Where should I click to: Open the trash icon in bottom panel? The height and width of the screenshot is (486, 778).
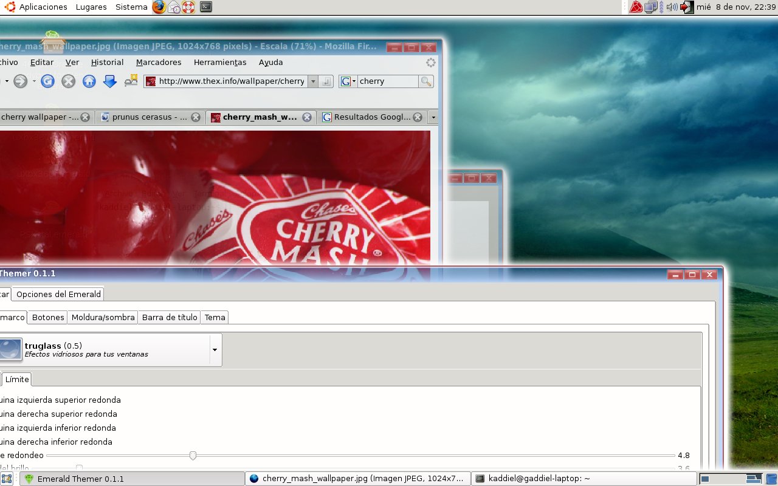pyautogui.click(x=771, y=479)
